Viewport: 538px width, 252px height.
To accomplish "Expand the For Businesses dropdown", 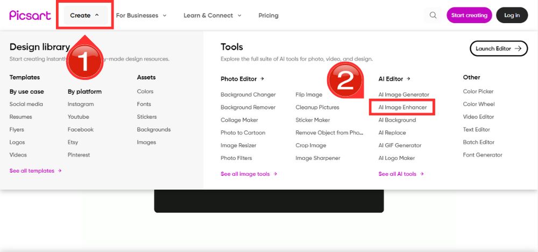I will (141, 16).
